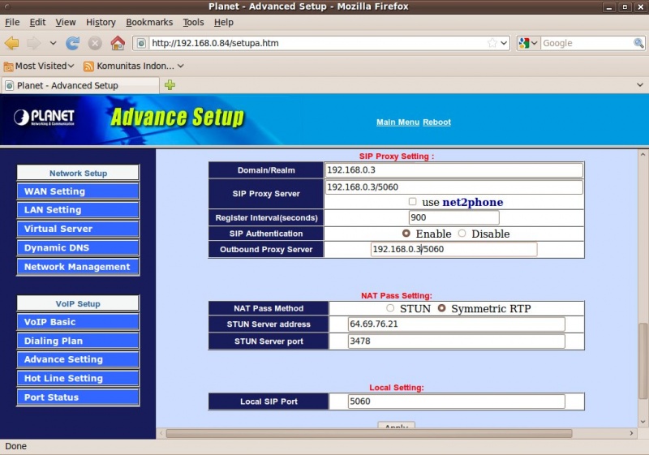649x455 pixels.
Task: Click the home icon in the toolbar
Action: pos(118,43)
